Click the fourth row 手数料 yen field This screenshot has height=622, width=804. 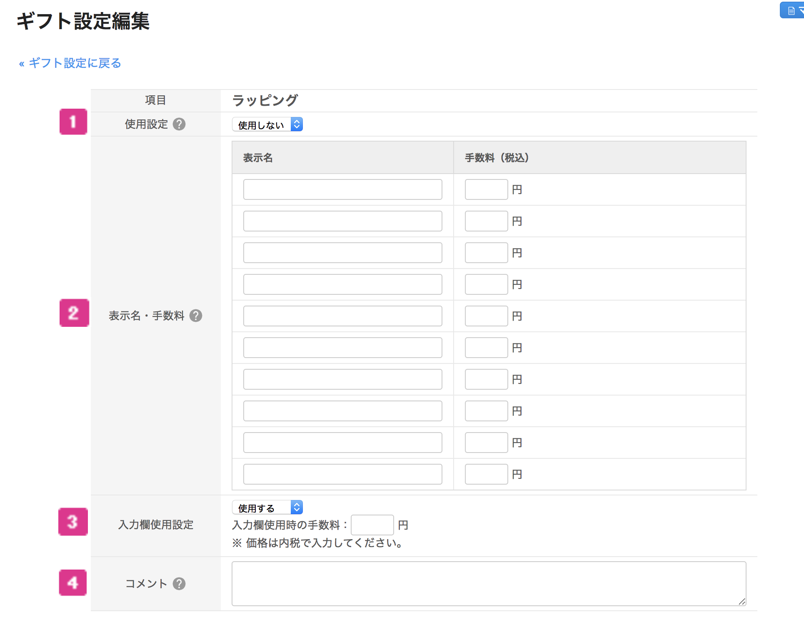click(486, 284)
